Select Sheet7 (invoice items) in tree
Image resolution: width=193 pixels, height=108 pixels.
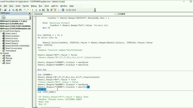pos(14,48)
